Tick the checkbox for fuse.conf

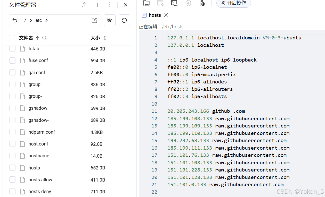click(x=12, y=61)
